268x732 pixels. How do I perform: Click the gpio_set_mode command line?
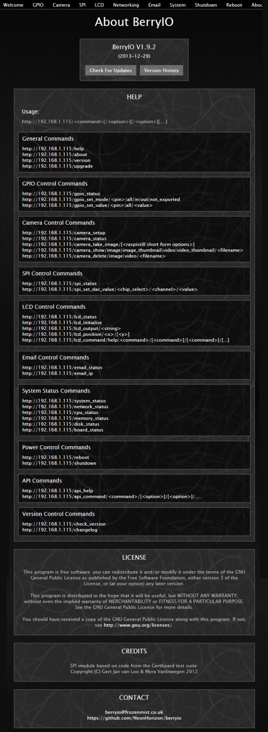pyautogui.click(x=101, y=200)
